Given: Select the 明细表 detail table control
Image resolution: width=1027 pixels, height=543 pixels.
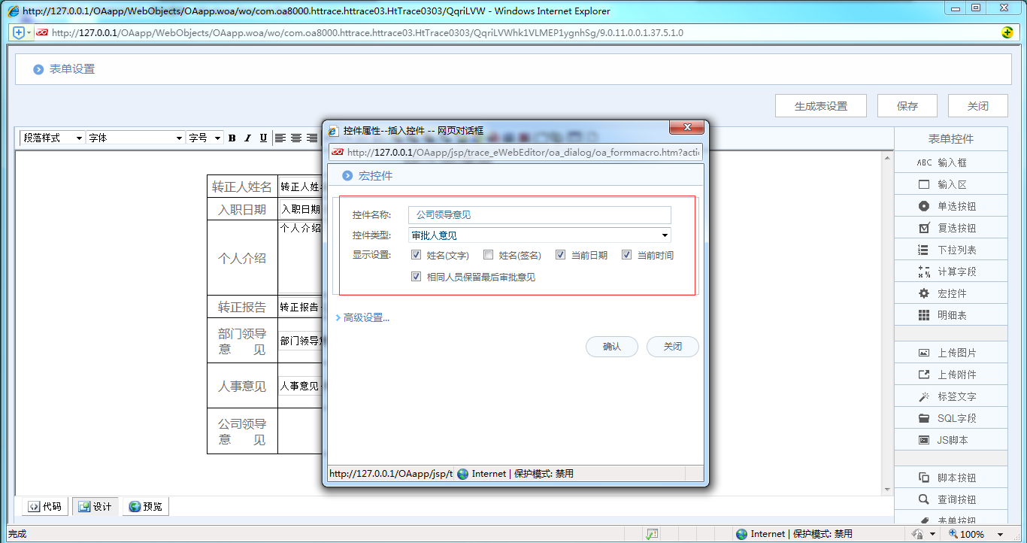Looking at the screenshot, I should (x=950, y=314).
